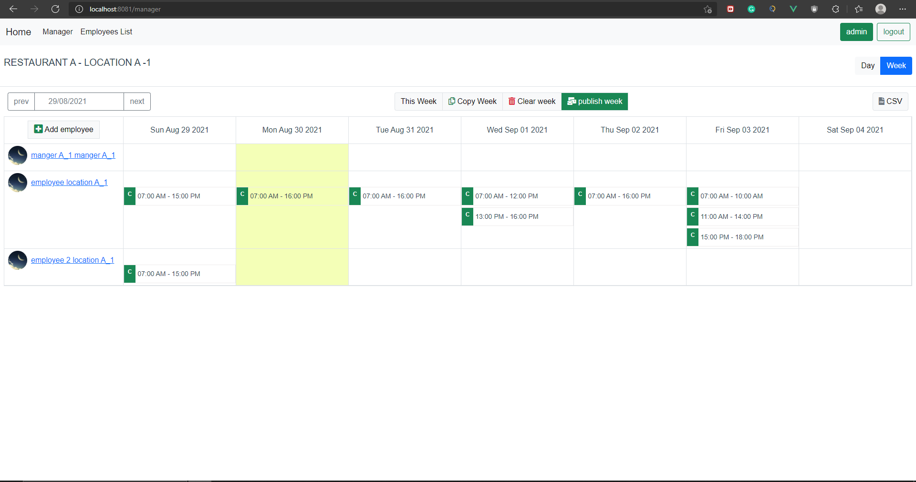Click the CSV export icon

pyautogui.click(x=881, y=101)
